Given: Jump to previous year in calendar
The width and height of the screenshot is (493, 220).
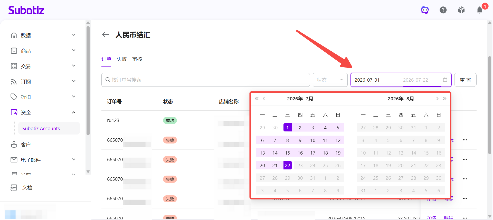Looking at the screenshot, I should [x=257, y=99].
